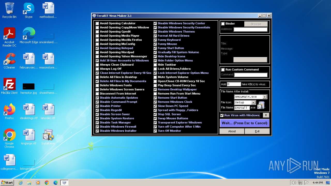331x186 pixels.
Task: Open Internet Explorer from the taskbar
Action: pyautogui.click(x=20, y=183)
